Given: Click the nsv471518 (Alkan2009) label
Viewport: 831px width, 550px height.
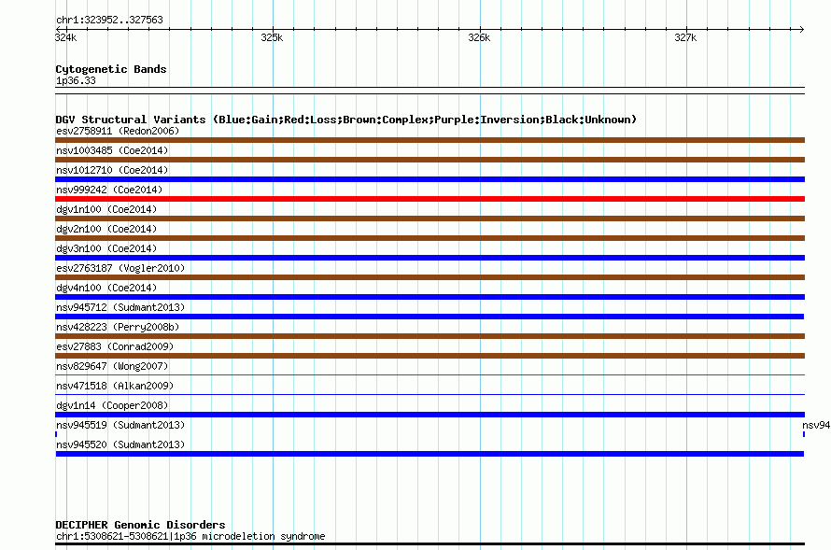Looking at the screenshot, I should 115,386.
